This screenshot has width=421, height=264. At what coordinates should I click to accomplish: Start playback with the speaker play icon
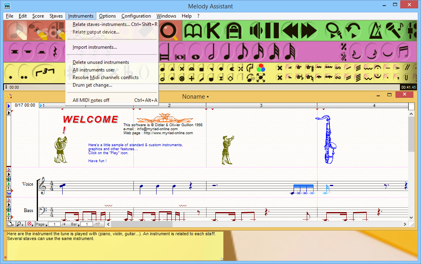256,31
